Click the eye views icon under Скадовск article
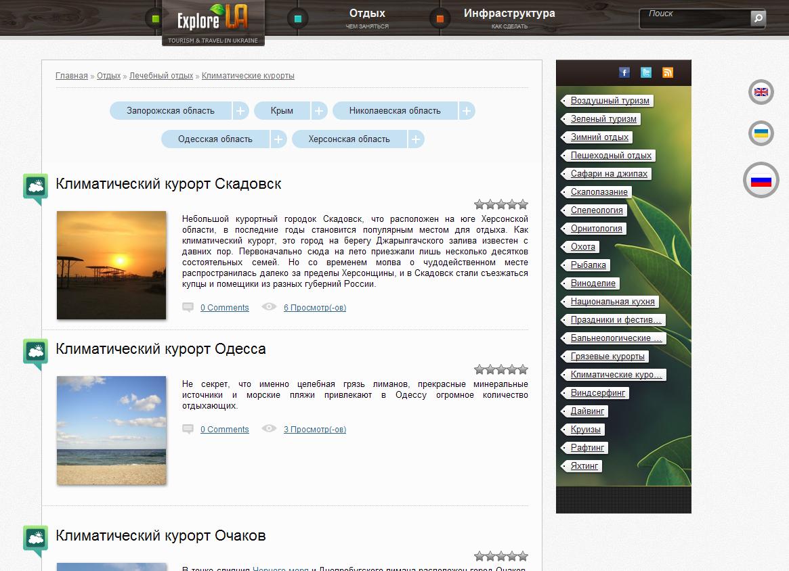 (269, 306)
